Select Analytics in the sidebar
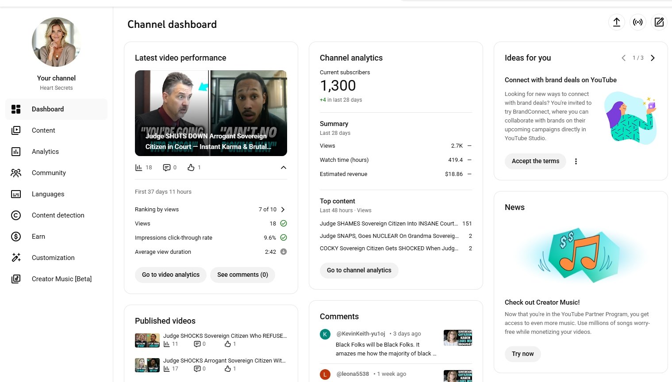 (x=45, y=152)
